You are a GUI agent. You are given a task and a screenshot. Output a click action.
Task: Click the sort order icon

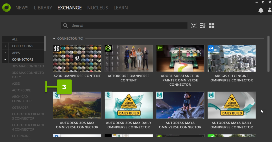click(203, 25)
